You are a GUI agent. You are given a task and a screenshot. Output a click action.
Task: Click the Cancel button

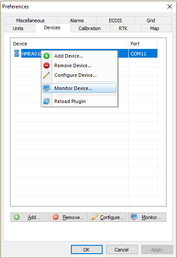tap(122, 250)
